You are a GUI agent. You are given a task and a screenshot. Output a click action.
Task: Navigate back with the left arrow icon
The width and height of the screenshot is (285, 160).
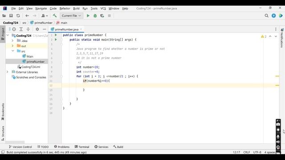pos(27,16)
